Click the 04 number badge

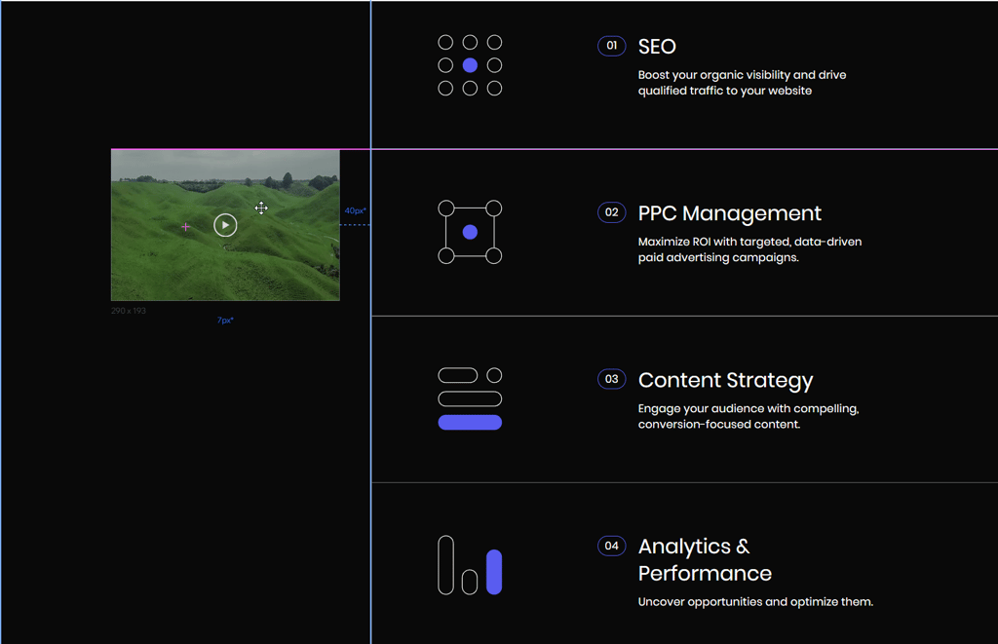pyautogui.click(x=612, y=546)
